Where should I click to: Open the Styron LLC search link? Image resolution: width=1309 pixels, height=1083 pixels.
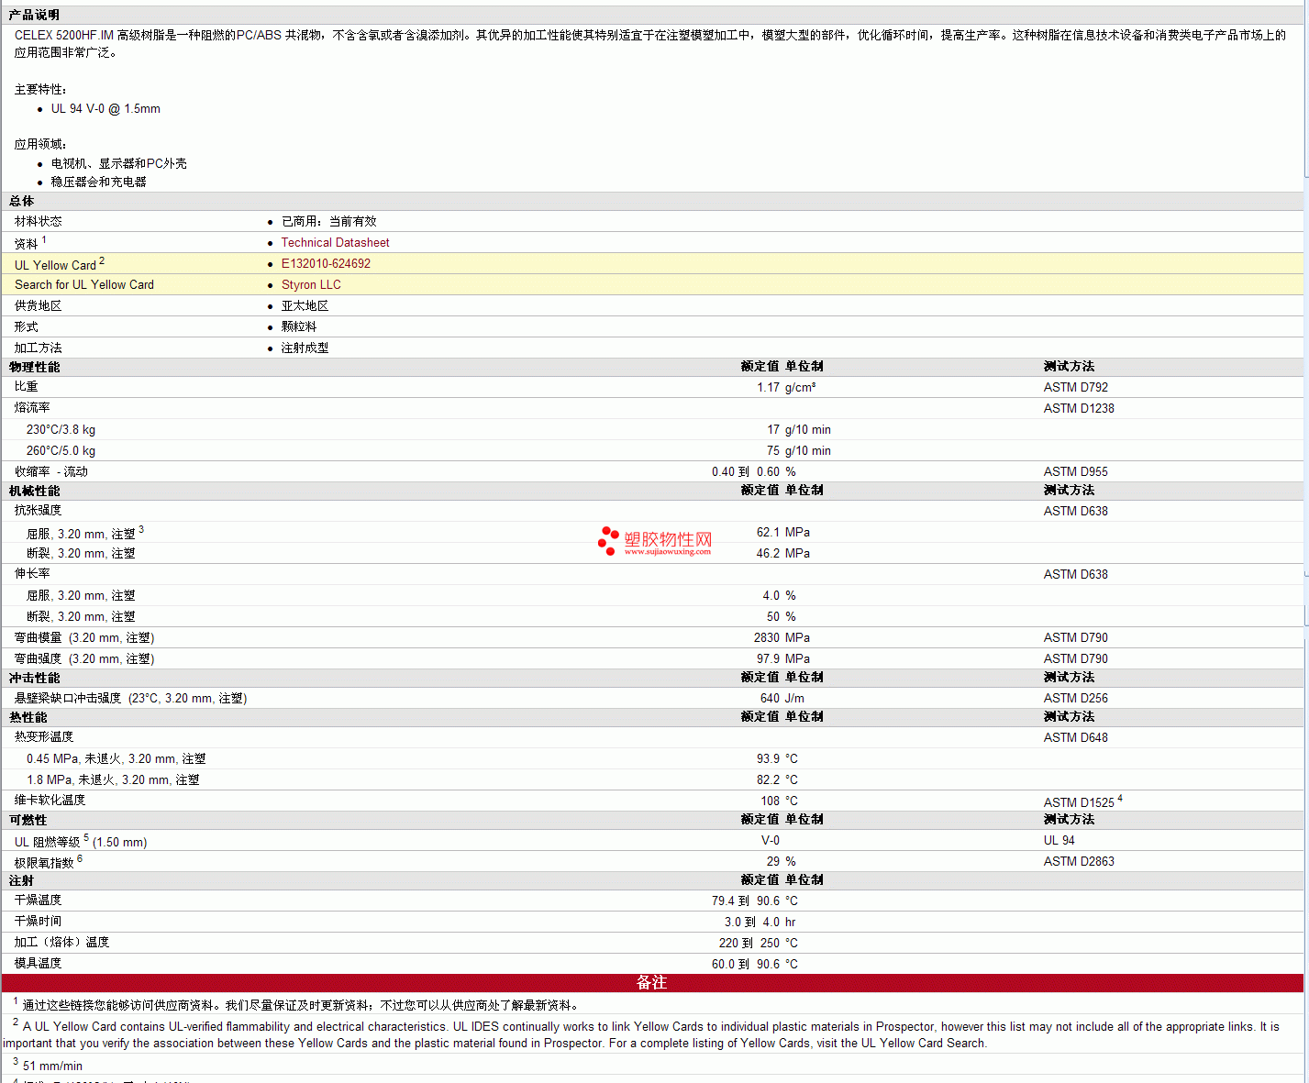click(x=311, y=285)
